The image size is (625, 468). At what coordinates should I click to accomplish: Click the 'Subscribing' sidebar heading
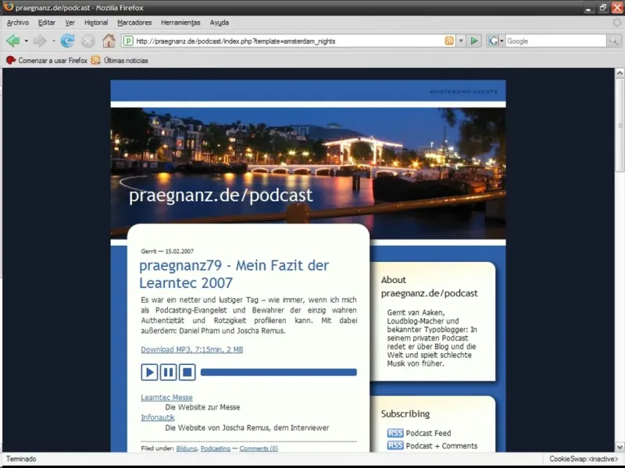pos(405,414)
